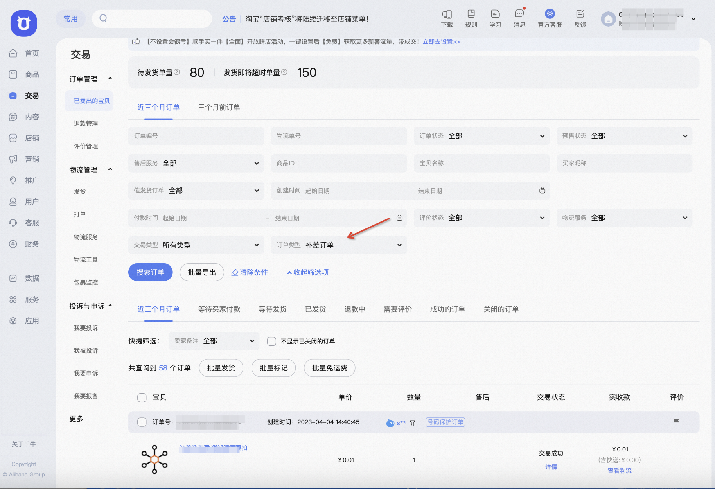Check the first order row checkbox

[x=142, y=422]
